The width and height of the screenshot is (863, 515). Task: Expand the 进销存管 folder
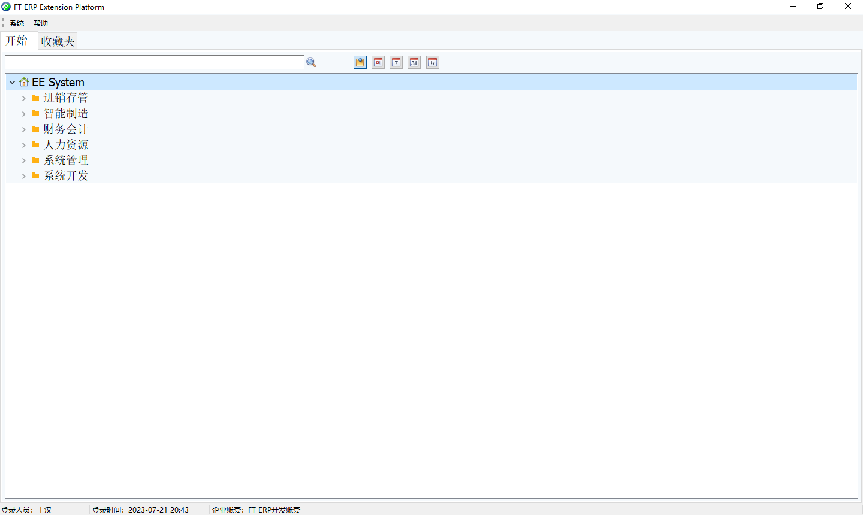(x=23, y=98)
